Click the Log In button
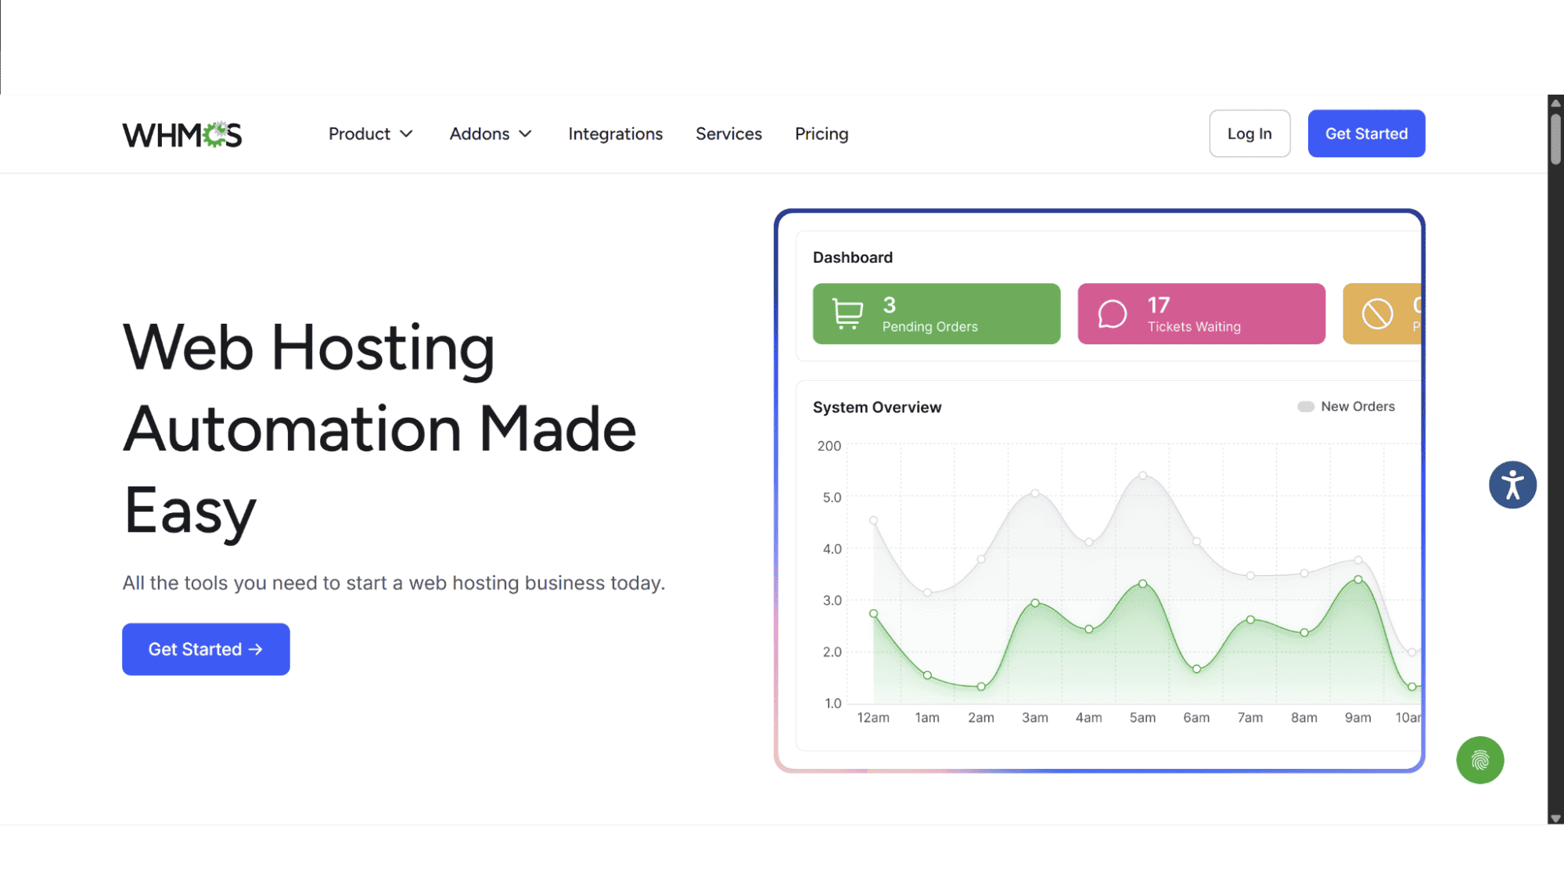This screenshot has height=880, width=1564. (1249, 134)
